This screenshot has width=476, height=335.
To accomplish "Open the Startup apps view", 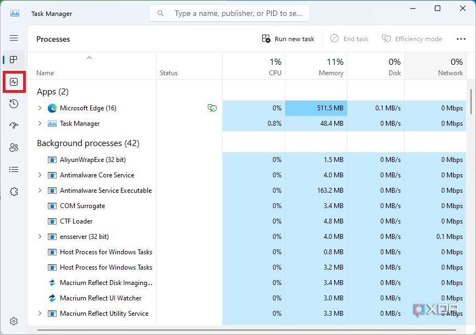I will pyautogui.click(x=14, y=125).
